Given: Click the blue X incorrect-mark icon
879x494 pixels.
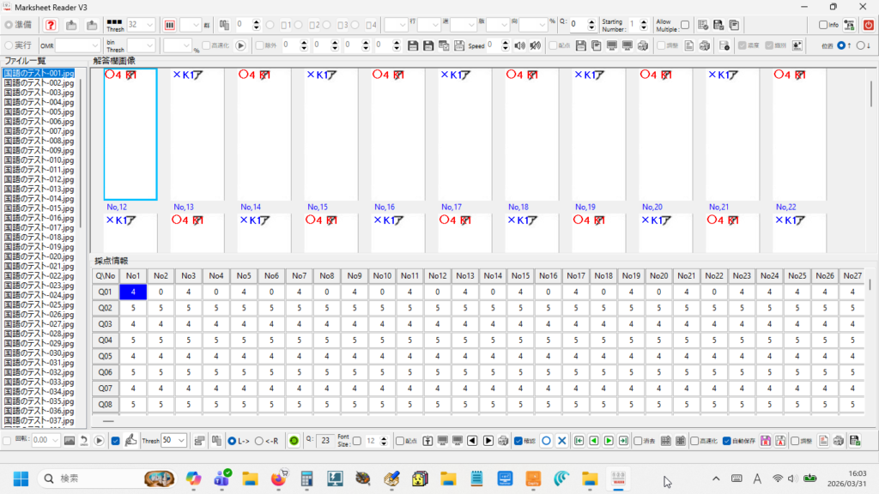Looking at the screenshot, I should tap(561, 440).
